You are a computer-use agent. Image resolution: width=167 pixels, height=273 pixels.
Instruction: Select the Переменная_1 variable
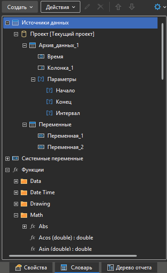click(65, 136)
